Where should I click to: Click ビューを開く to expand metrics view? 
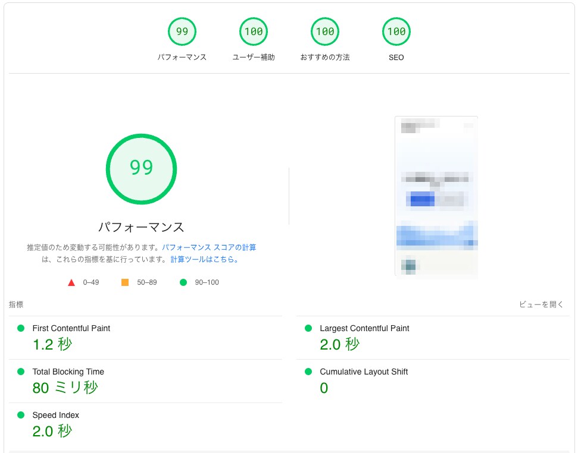click(541, 304)
